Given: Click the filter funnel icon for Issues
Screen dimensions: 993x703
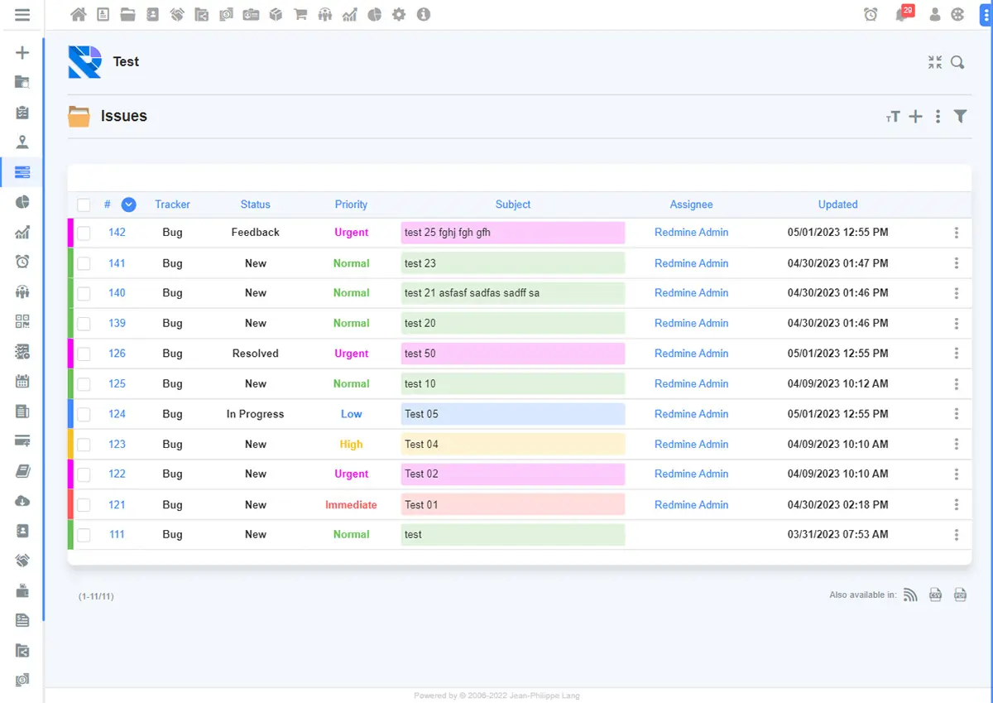Looking at the screenshot, I should [960, 117].
